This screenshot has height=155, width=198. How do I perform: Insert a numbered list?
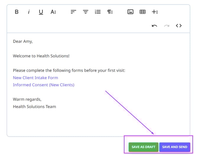98,12
